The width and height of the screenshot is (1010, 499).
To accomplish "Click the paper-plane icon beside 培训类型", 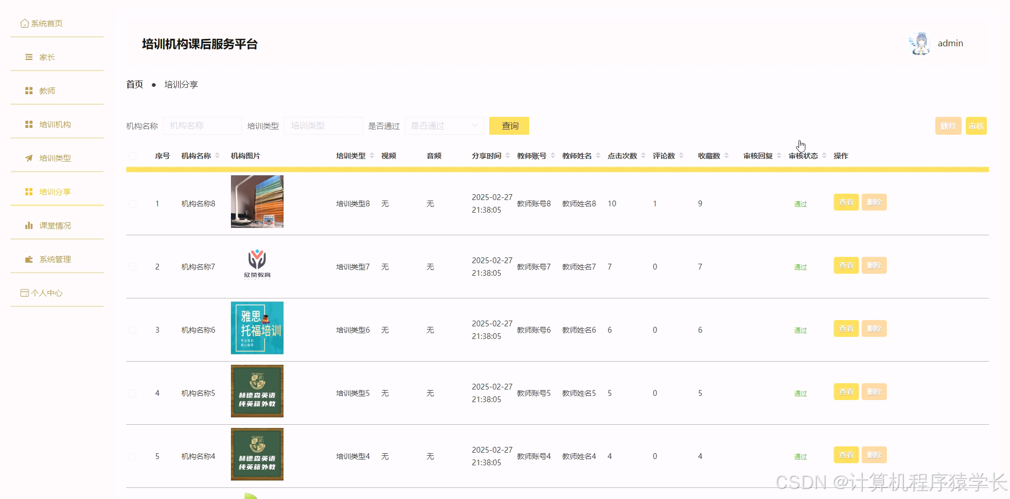I will pyautogui.click(x=29, y=158).
